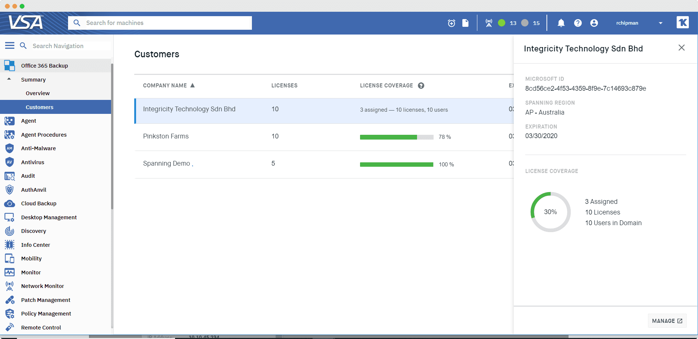Select the Integricity Technology Sdn Bhd row

[x=324, y=111]
